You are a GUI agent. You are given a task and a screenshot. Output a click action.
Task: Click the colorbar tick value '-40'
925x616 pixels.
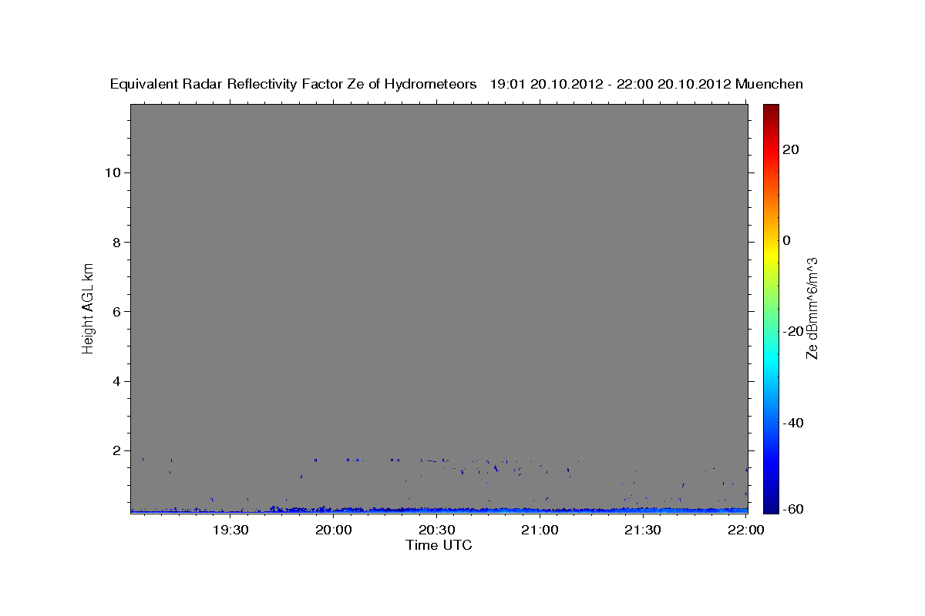pos(792,422)
